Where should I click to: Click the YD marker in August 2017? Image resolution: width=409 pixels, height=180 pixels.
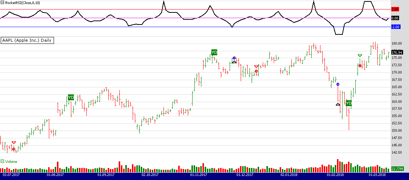tap(71, 97)
